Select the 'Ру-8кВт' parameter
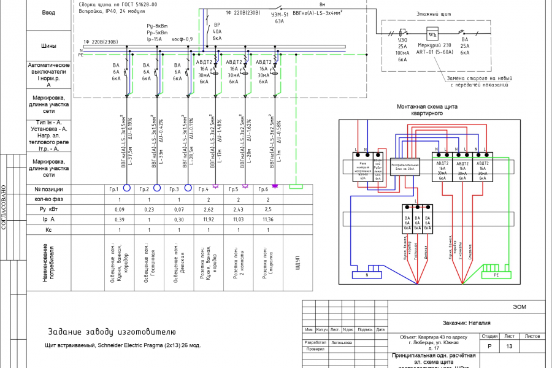 tap(157, 26)
